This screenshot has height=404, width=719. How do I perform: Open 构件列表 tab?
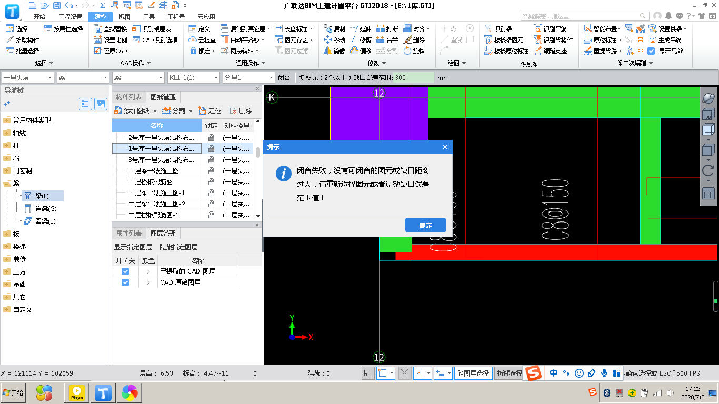tap(128, 97)
